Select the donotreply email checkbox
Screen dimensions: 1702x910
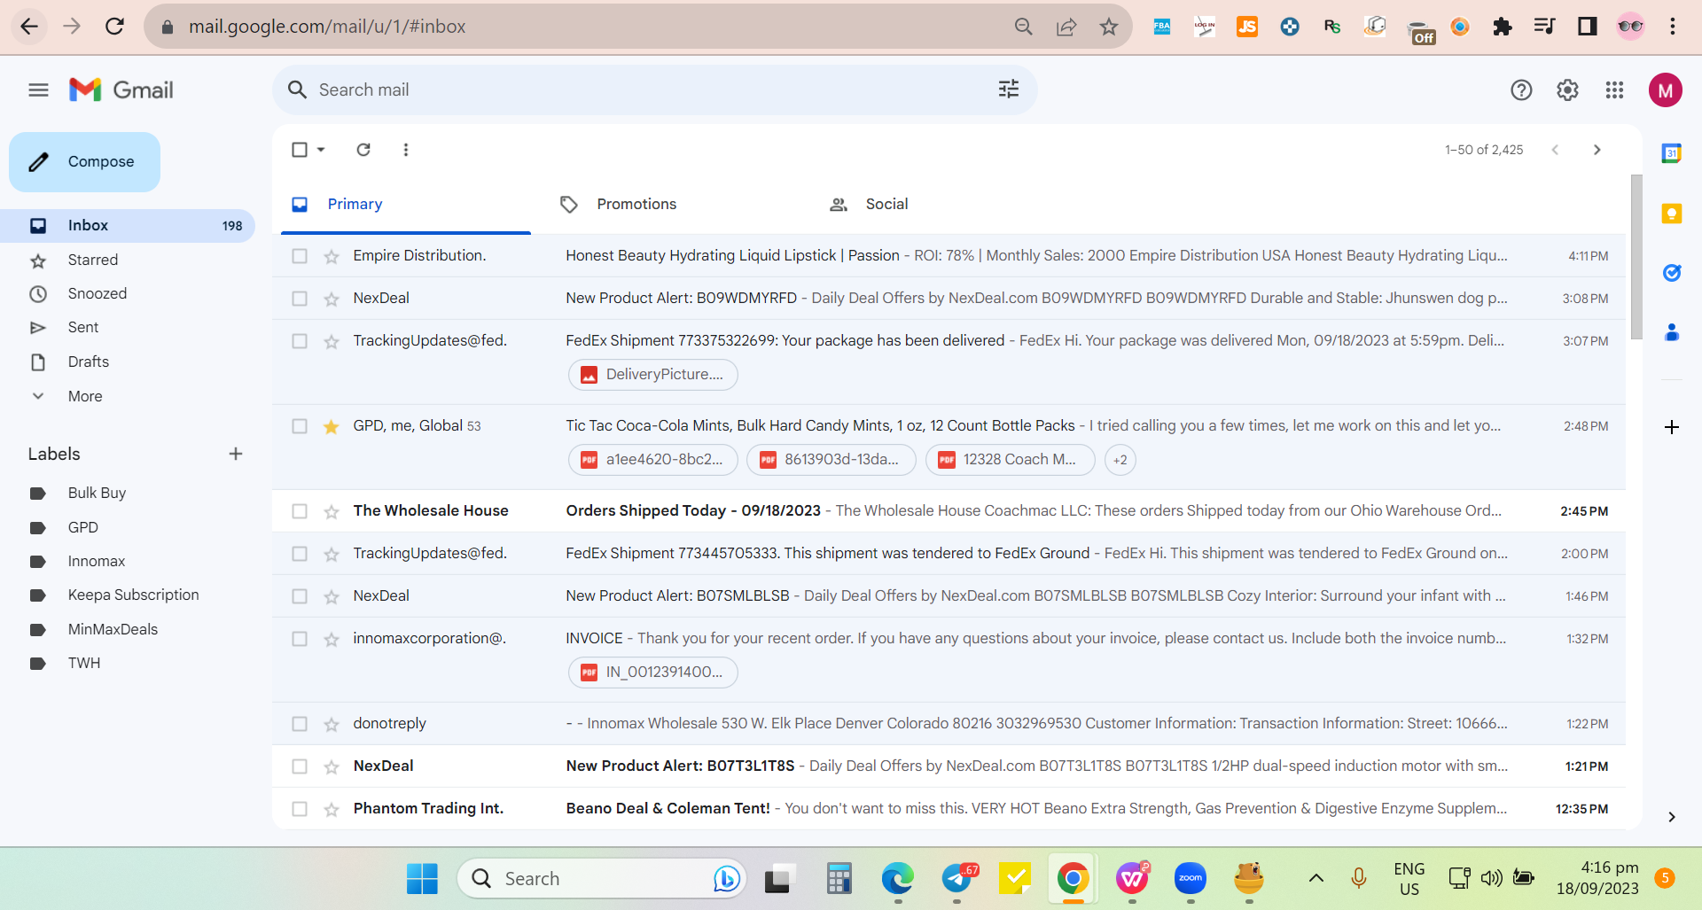point(300,724)
